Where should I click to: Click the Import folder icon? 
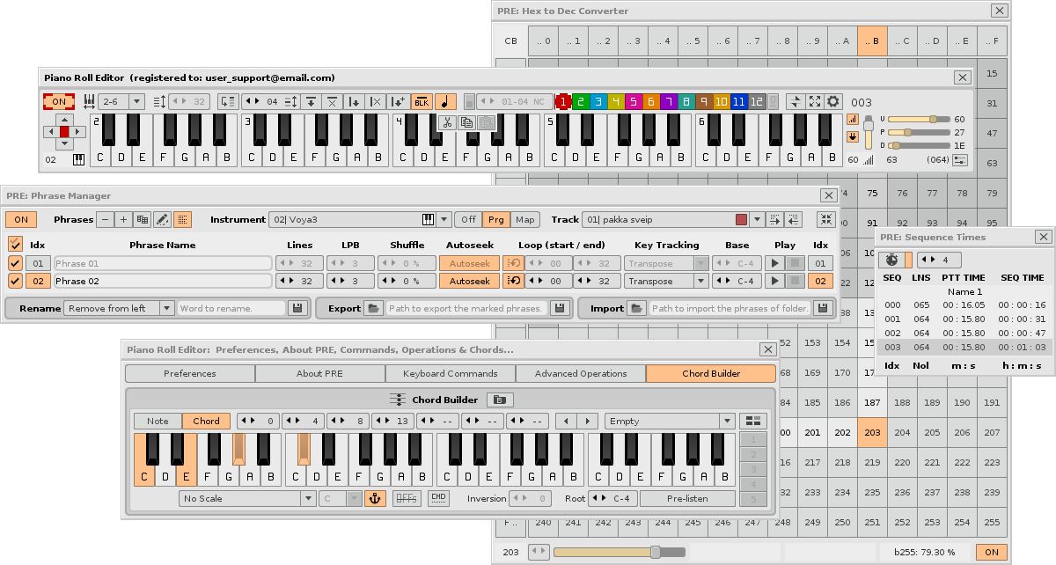point(635,309)
